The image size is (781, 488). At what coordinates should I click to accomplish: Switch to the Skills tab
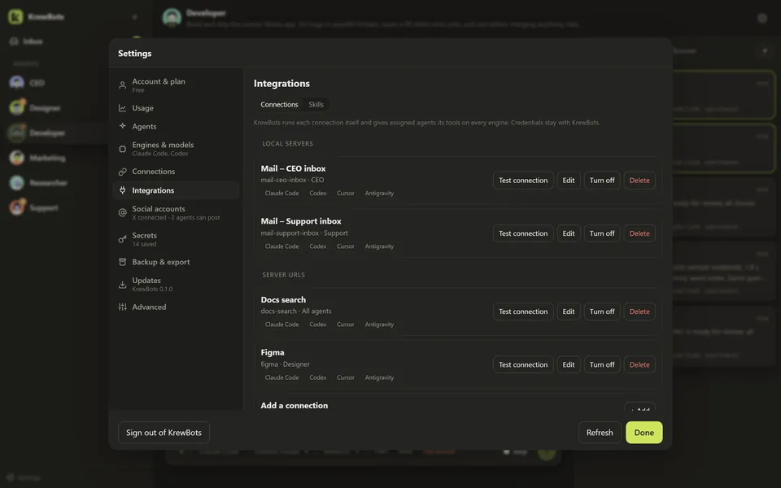[x=316, y=105]
